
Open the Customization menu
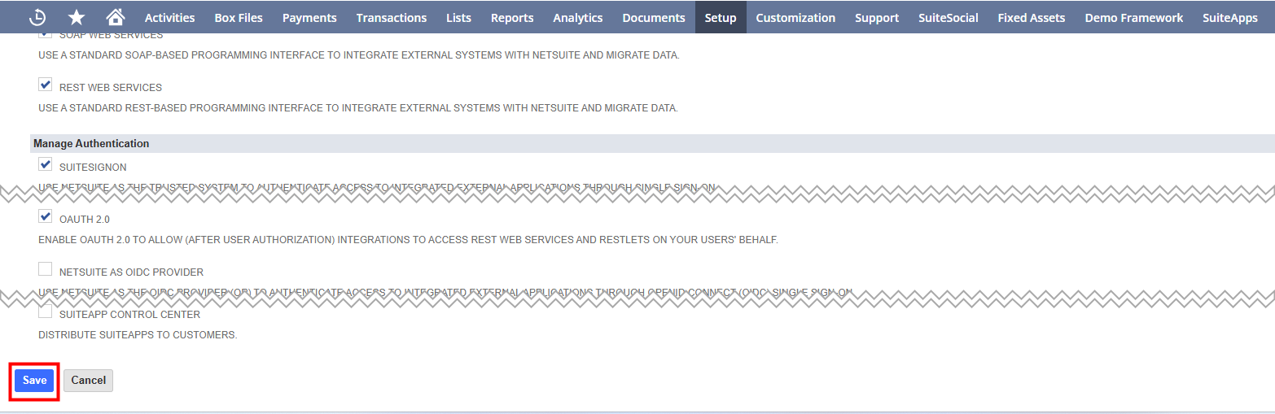[x=795, y=17]
